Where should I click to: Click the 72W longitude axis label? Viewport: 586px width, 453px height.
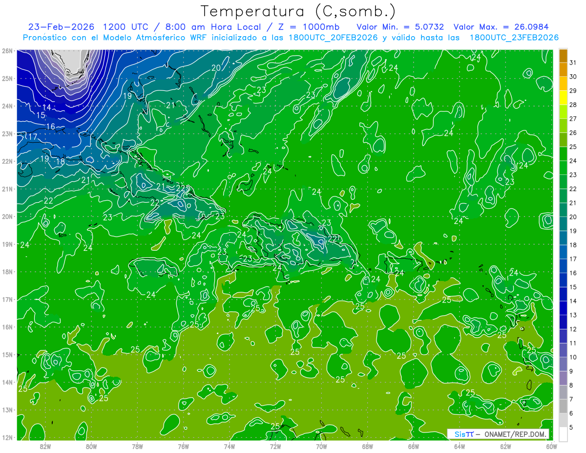point(275,447)
